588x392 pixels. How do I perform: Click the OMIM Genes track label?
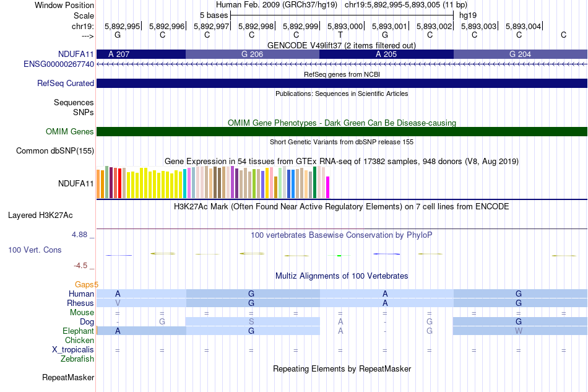[69, 132]
